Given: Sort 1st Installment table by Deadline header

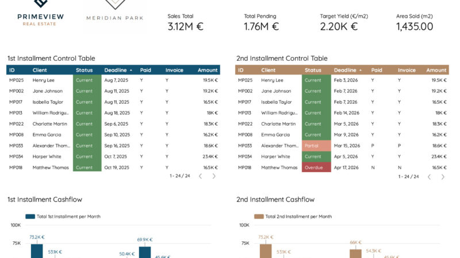Looking at the screenshot, I should tap(116, 70).
